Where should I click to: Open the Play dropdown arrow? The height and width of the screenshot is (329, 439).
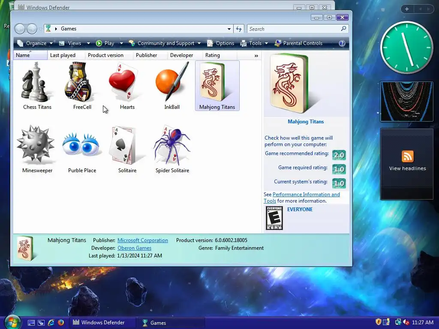click(x=121, y=43)
